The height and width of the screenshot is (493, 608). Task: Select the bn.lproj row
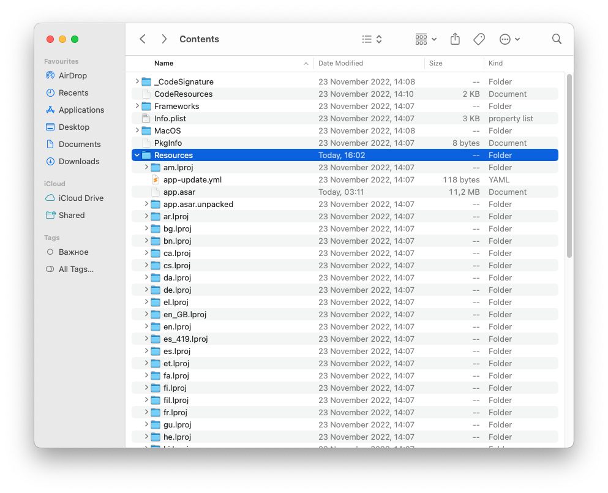(x=345, y=241)
